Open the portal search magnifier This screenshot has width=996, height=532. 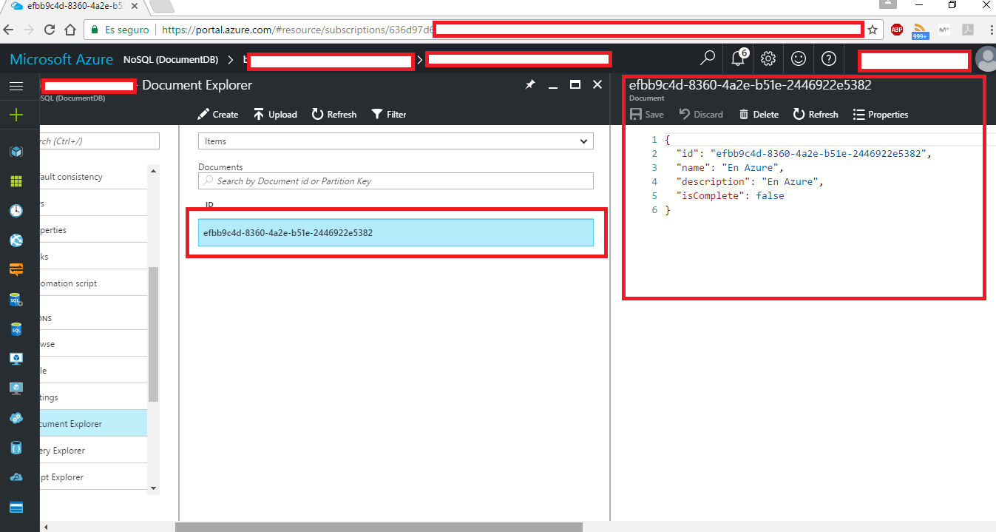[x=707, y=58]
